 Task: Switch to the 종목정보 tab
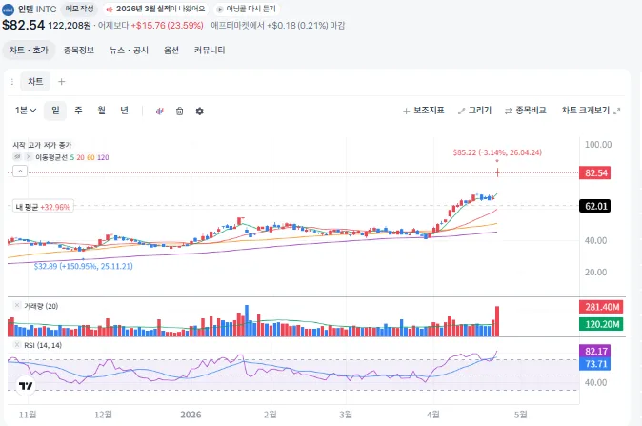point(79,50)
